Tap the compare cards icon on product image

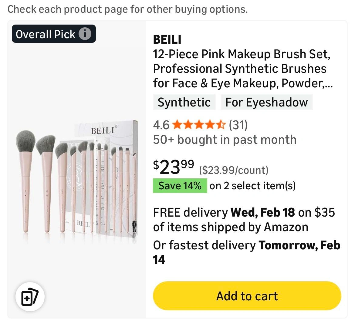[30, 296]
